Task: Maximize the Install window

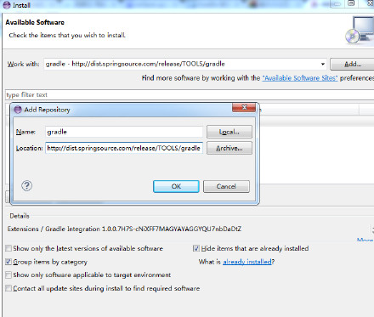Action: point(351,3)
